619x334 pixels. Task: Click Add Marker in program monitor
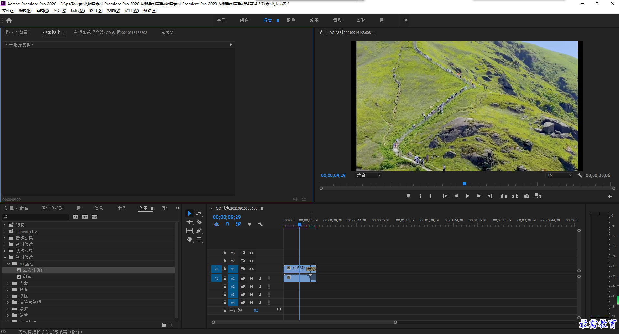(x=408, y=196)
